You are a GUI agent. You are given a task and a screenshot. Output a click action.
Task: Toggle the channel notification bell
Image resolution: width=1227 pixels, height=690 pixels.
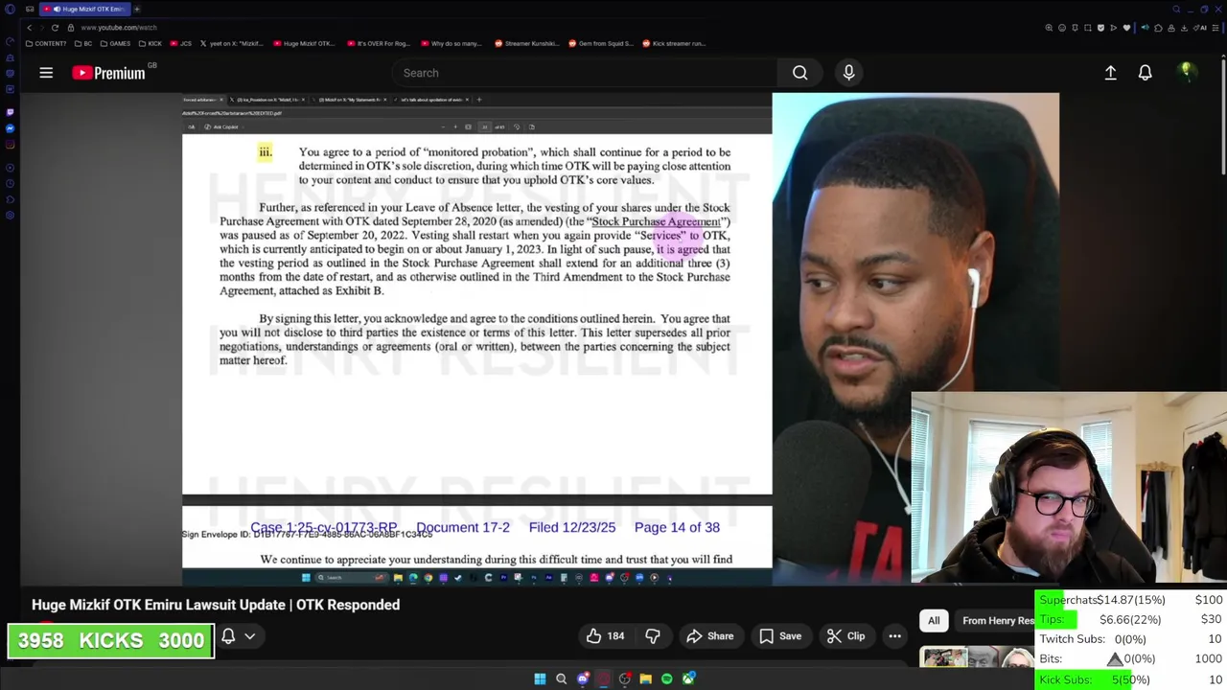tap(228, 636)
